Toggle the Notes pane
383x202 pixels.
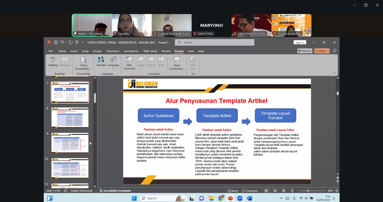click(x=233, y=191)
